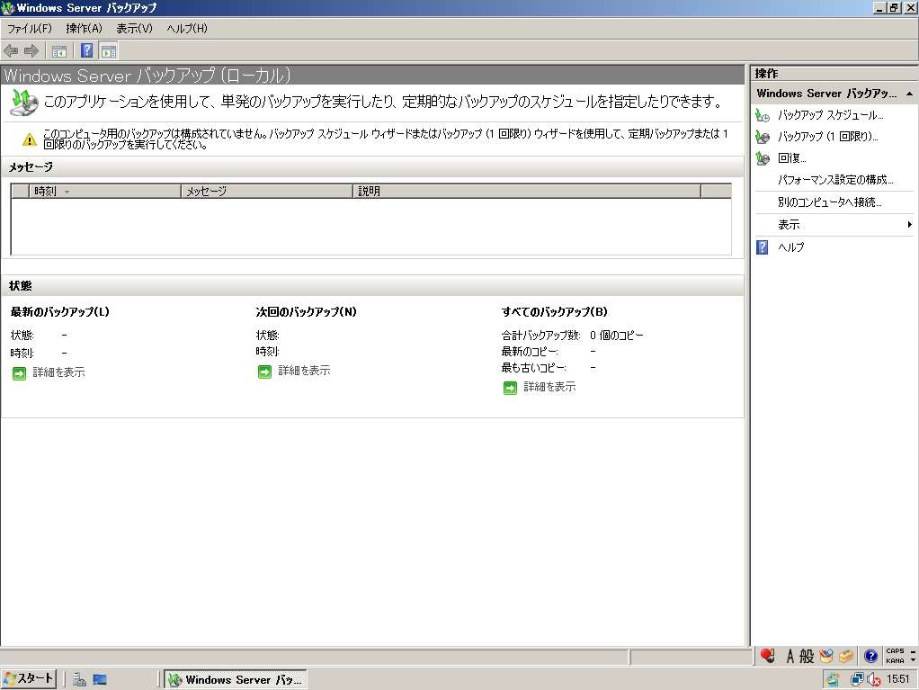Viewport: 919px width, 690px height.
Task: Select バックアップ (1 回限り)... action
Action: (x=827, y=137)
